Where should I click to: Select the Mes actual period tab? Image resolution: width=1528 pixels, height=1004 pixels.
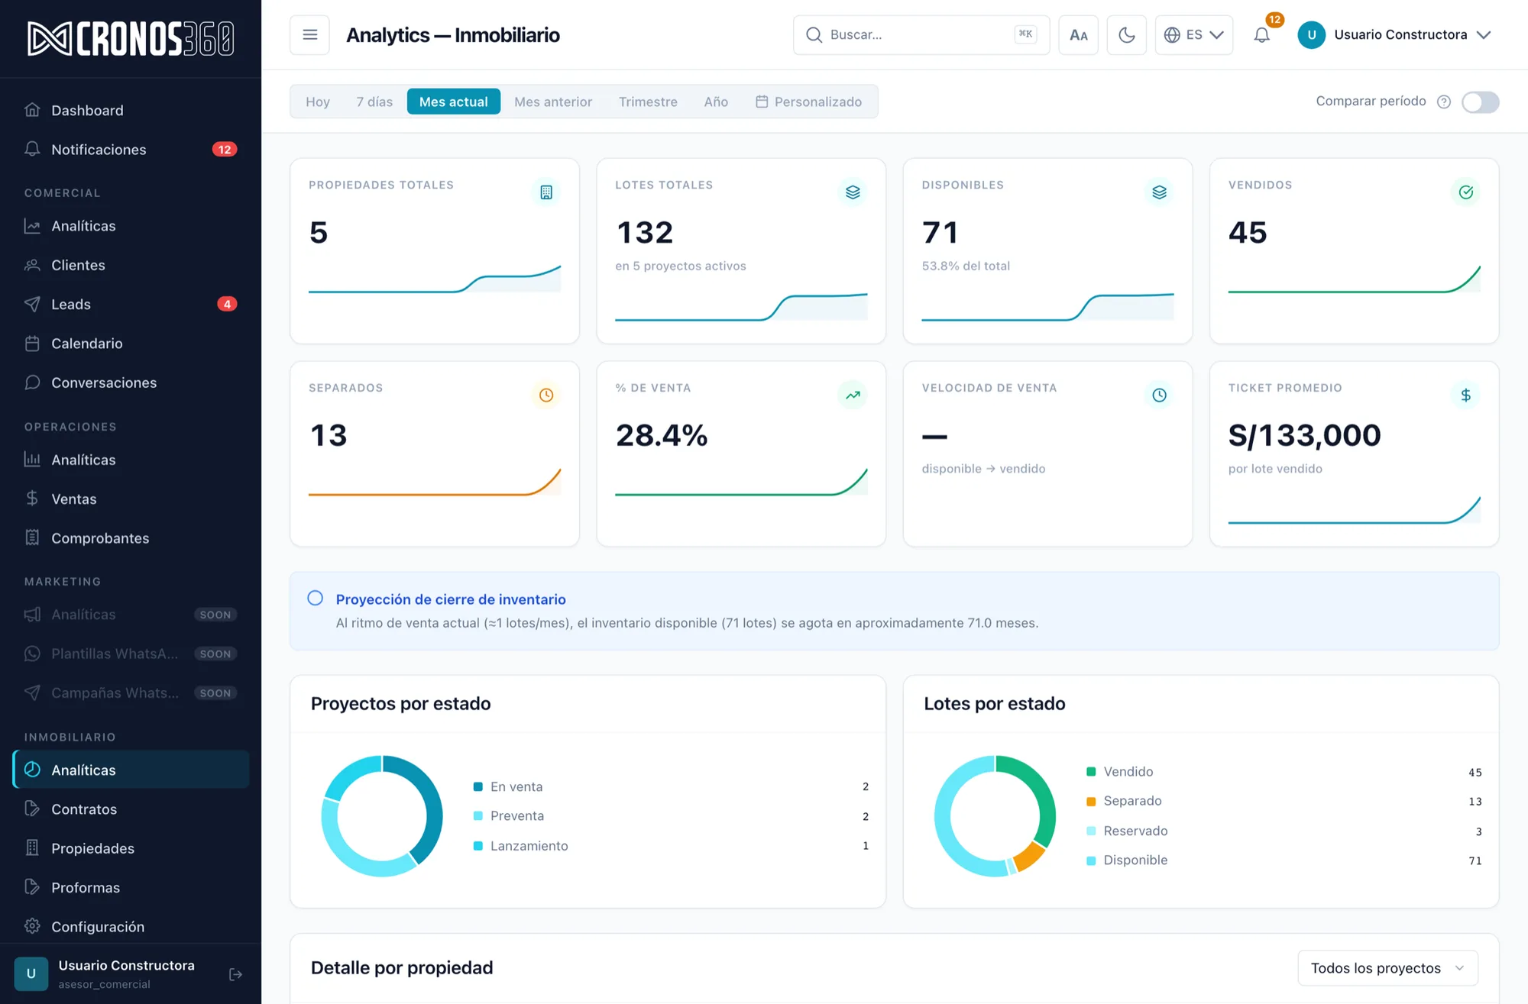[x=453, y=102]
